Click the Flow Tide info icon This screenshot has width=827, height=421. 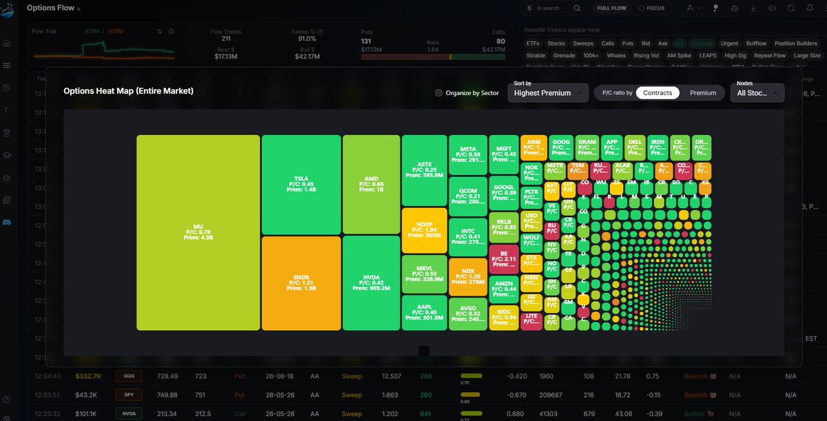171,32
